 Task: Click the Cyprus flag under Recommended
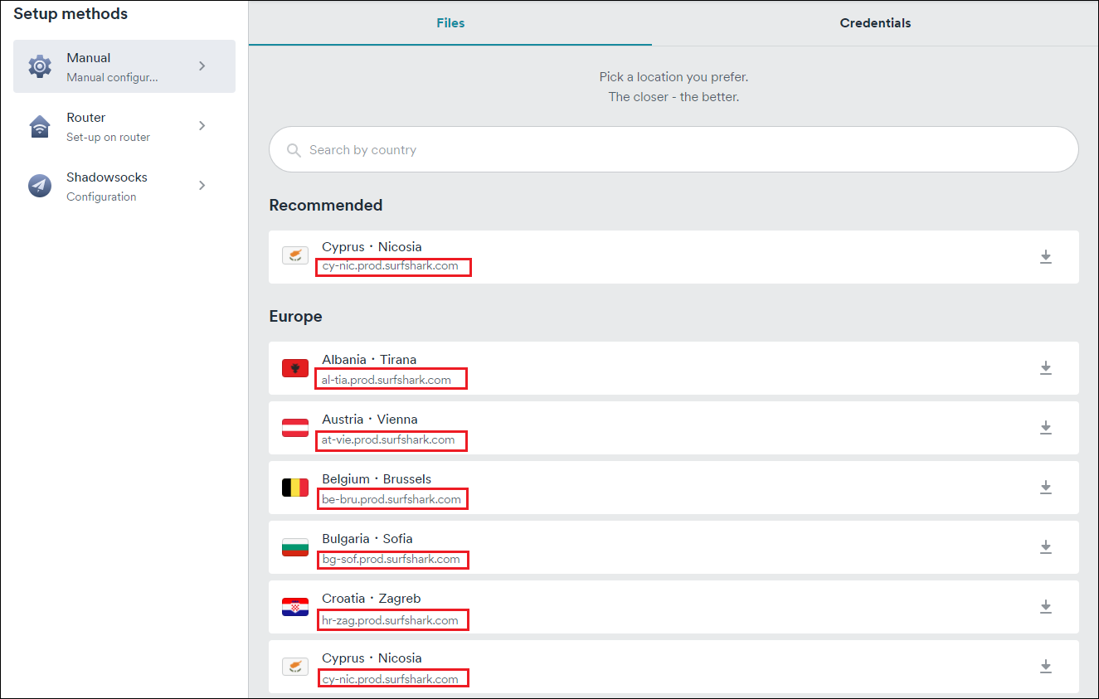pyautogui.click(x=295, y=255)
